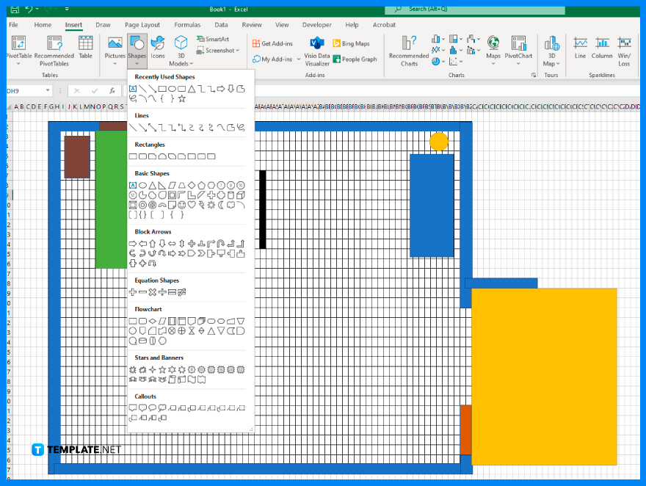
Task: Click the Get Add-ins button
Action: [x=272, y=43]
